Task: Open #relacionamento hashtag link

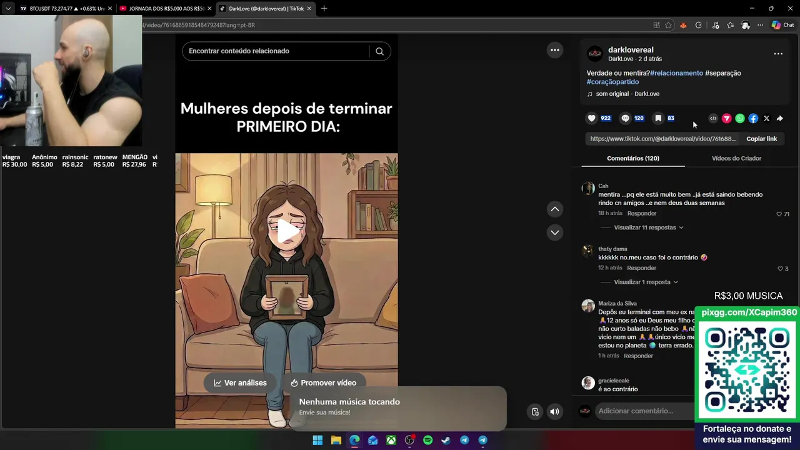Action: click(676, 73)
